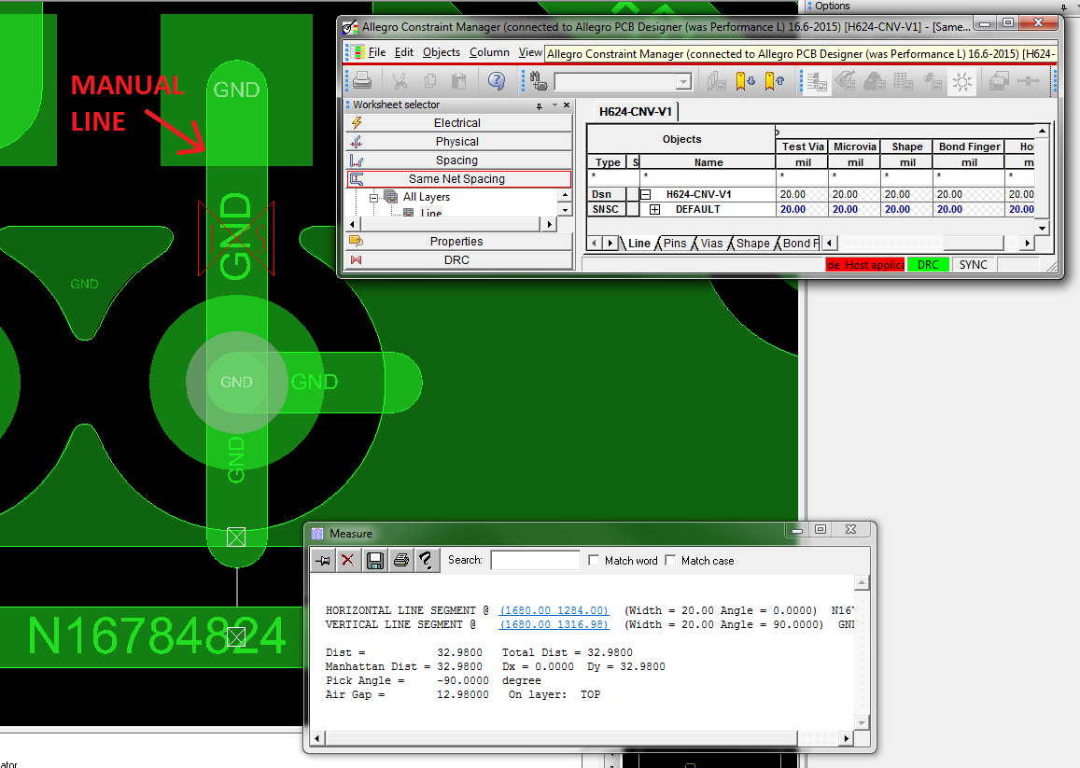This screenshot has width=1080, height=768.
Task: Switch to the Pins worksheet tab
Action: pyautogui.click(x=674, y=244)
